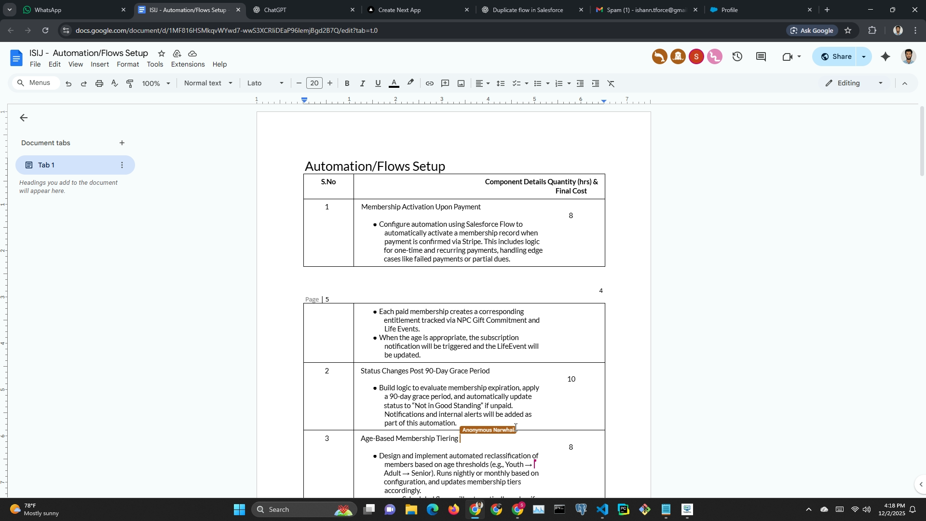Open the Format menu
The image size is (926, 521).
pos(128,64)
